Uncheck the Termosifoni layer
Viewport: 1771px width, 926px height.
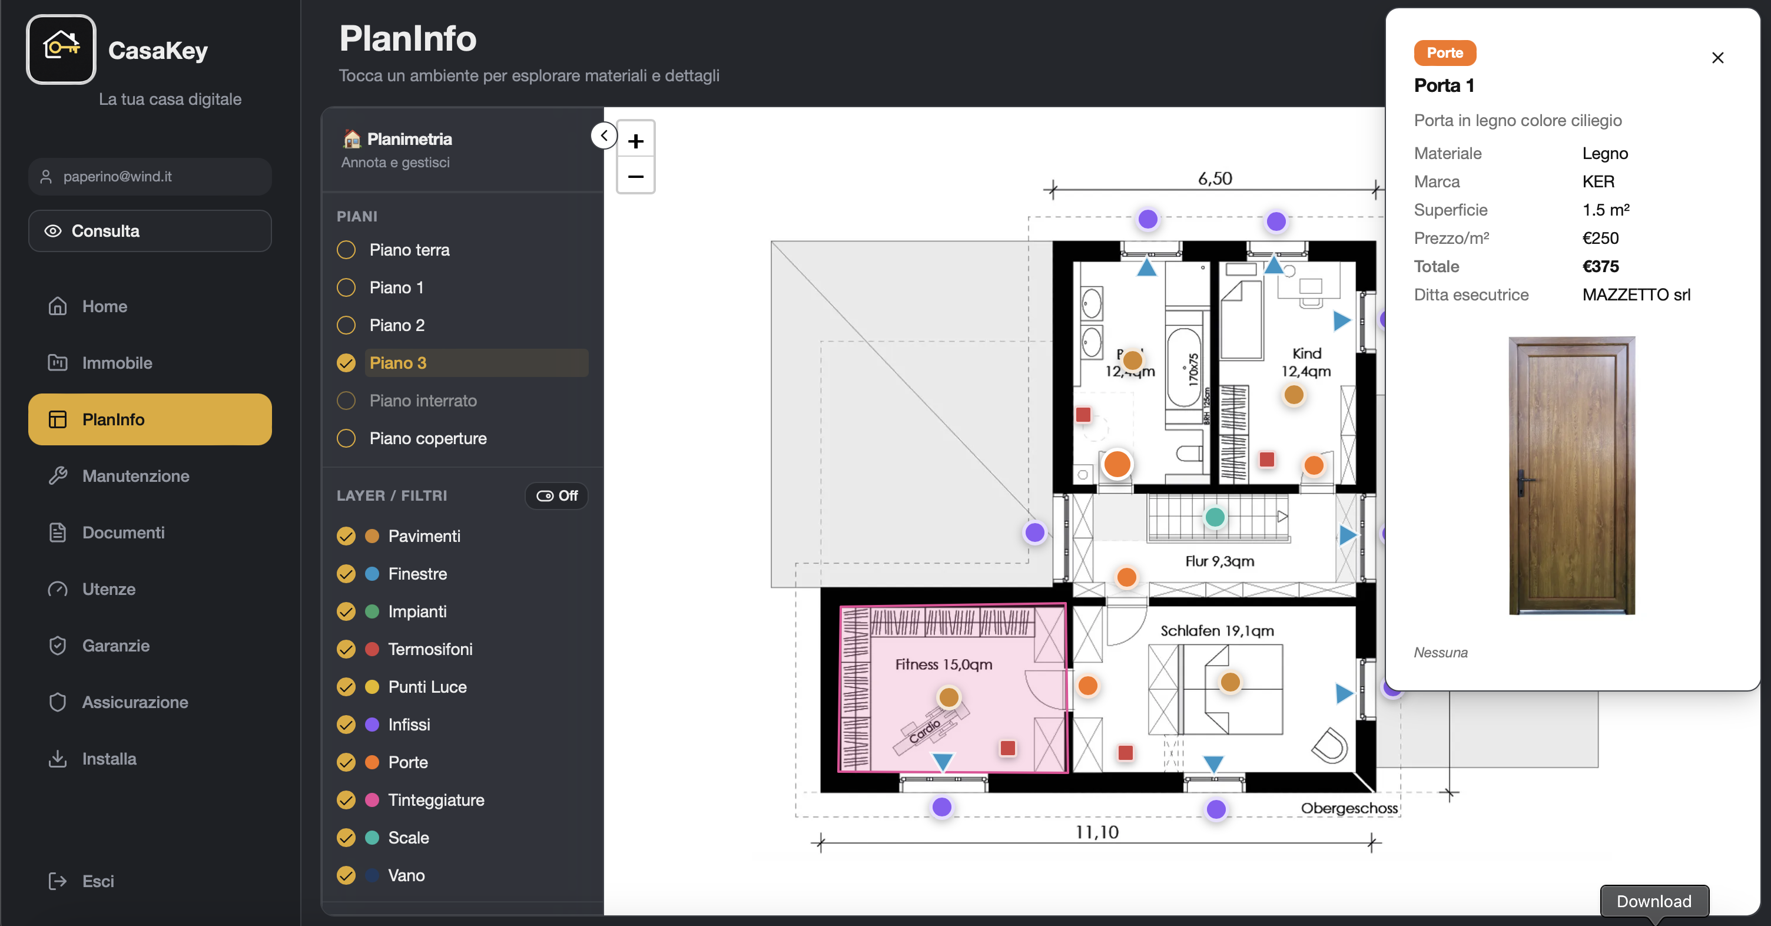[x=346, y=649]
